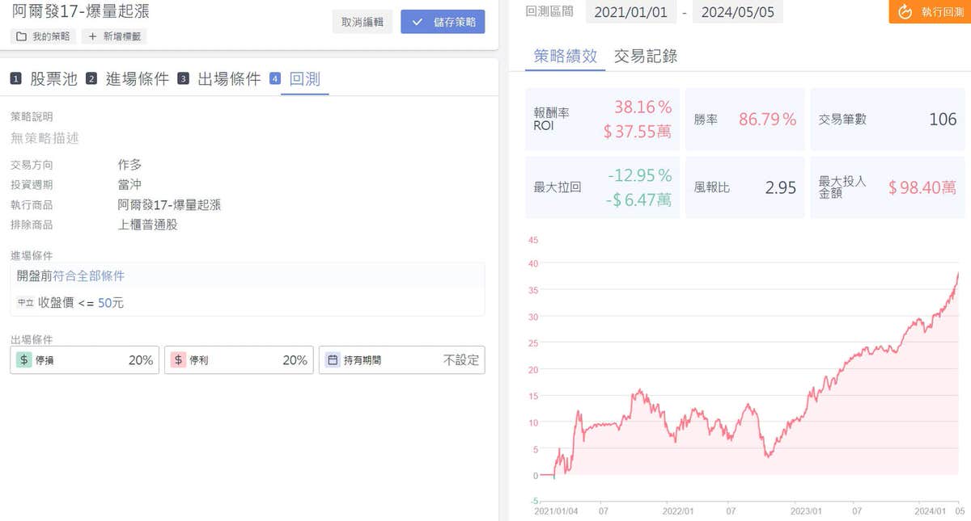971x521 pixels.
Task: Click the plus icon for 新增標籤
Action: point(92,36)
